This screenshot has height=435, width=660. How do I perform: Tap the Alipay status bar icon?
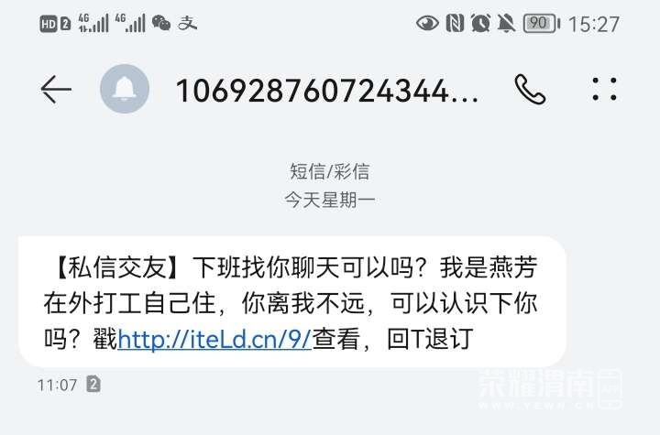(187, 23)
